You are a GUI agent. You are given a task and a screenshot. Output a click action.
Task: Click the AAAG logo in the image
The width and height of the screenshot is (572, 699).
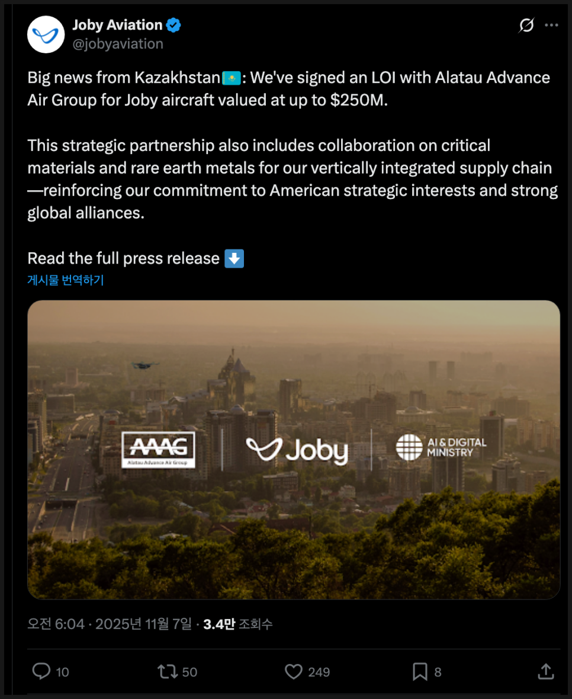tap(158, 450)
